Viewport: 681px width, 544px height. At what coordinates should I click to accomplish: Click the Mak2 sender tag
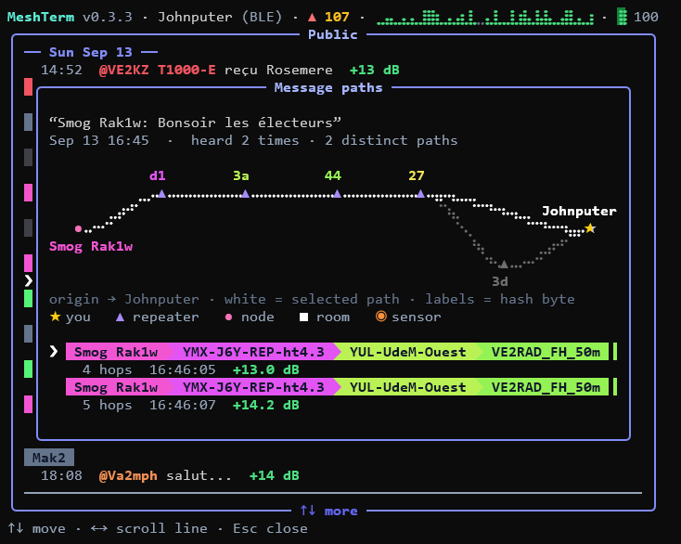[49, 458]
